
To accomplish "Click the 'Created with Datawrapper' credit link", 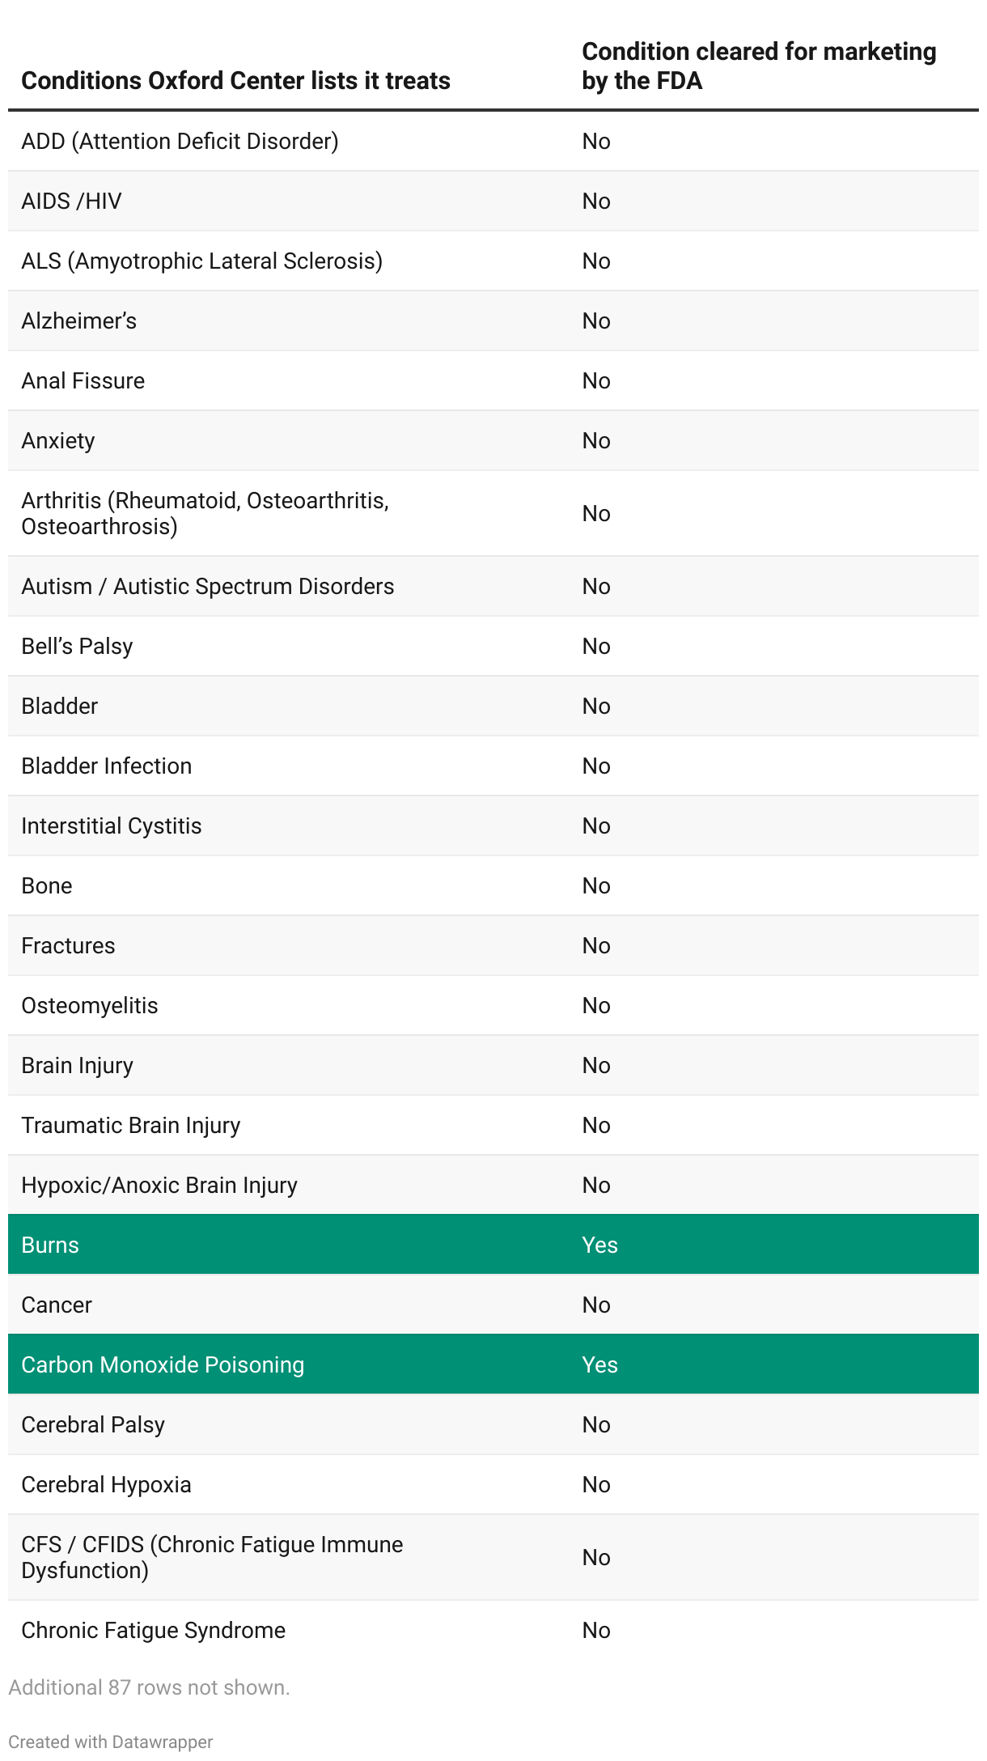I will [x=110, y=1742].
